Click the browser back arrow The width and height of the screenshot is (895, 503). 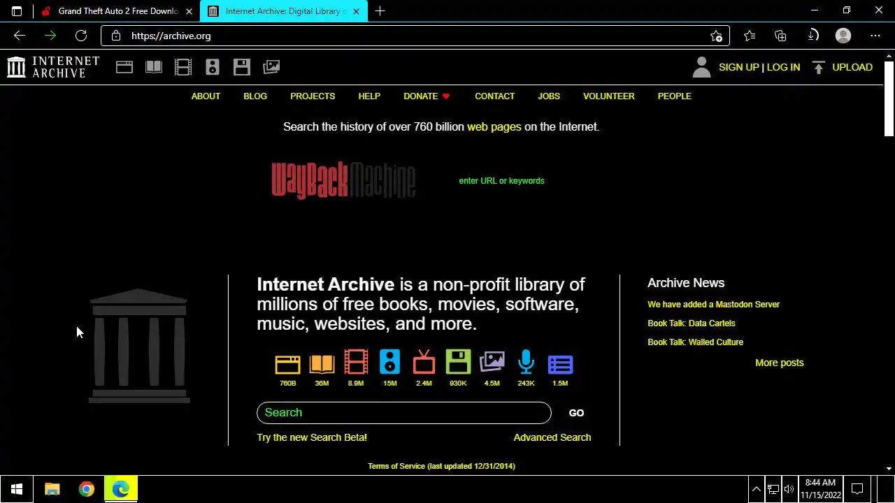20,36
